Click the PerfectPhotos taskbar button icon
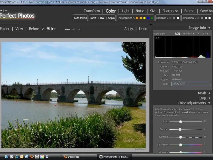This screenshot has height=160, width=213. [x=101, y=157]
